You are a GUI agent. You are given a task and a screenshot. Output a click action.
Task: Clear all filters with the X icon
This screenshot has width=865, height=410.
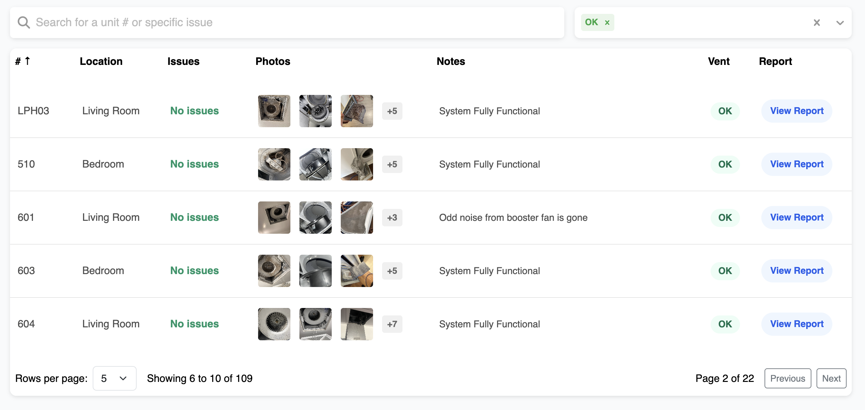(816, 23)
